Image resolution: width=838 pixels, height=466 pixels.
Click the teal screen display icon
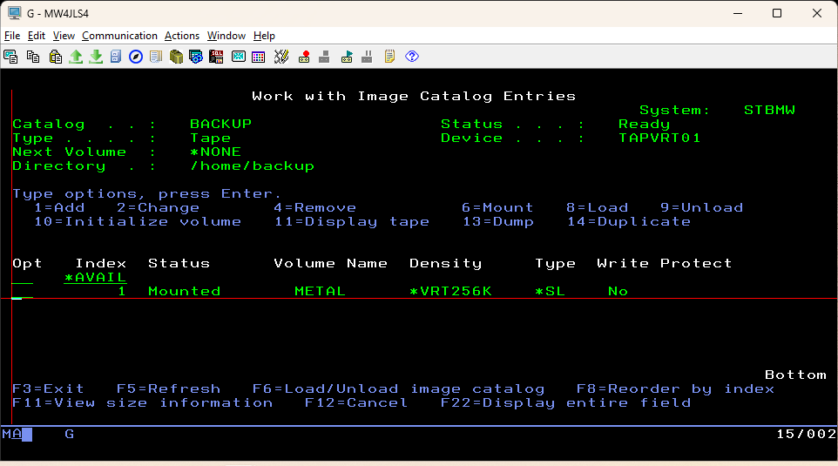(239, 57)
